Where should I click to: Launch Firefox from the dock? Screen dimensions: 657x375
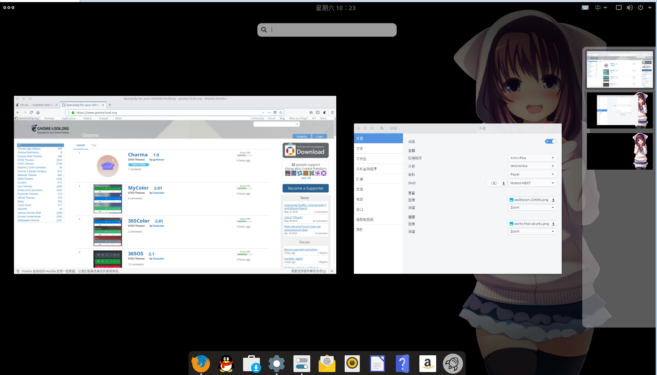(x=201, y=364)
